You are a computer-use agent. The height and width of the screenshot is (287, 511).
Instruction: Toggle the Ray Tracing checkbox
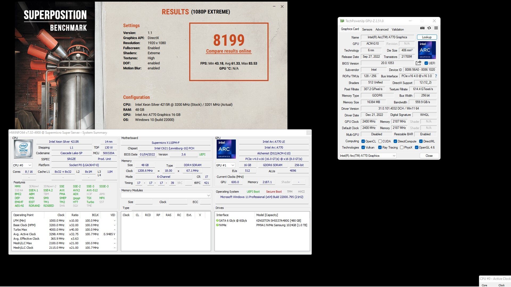coord(380,147)
